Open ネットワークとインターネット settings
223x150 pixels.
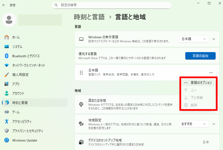29,65
